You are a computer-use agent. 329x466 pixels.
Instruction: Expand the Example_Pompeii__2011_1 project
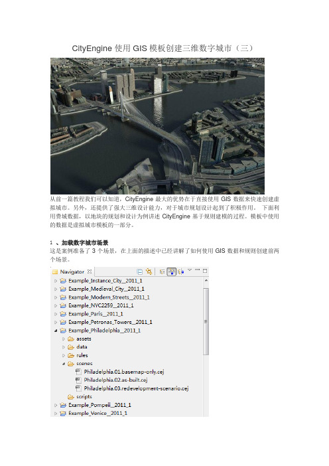point(56,405)
